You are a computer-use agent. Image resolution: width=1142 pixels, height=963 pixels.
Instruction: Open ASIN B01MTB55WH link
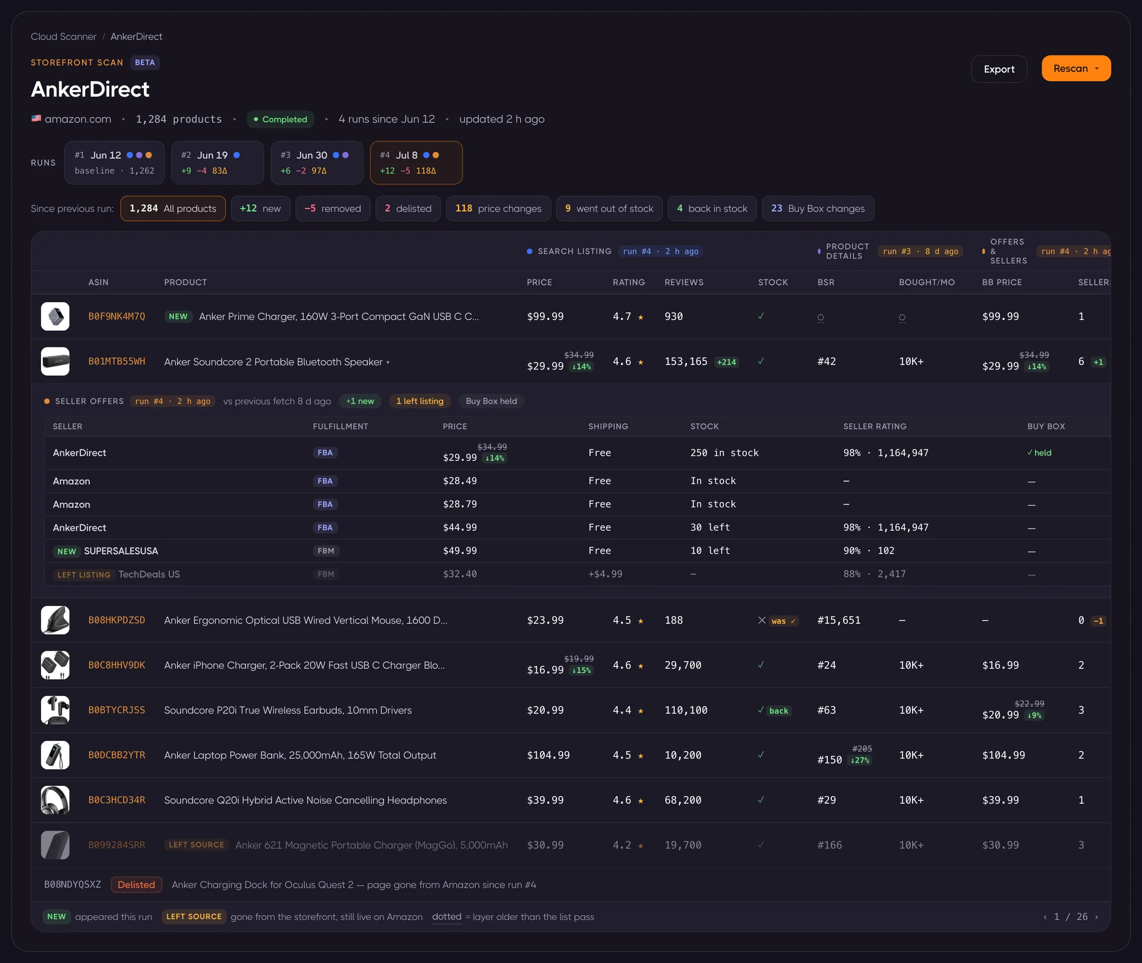click(116, 362)
